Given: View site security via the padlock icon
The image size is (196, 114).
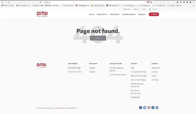Looking at the screenshot, I should pyautogui.click(x=44, y=2).
